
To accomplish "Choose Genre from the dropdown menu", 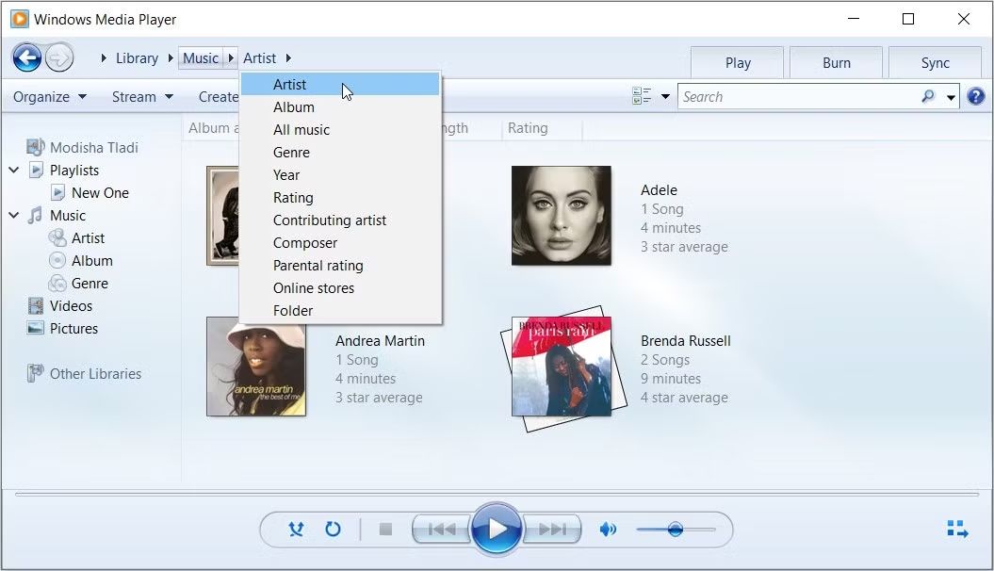I will click(340, 153).
